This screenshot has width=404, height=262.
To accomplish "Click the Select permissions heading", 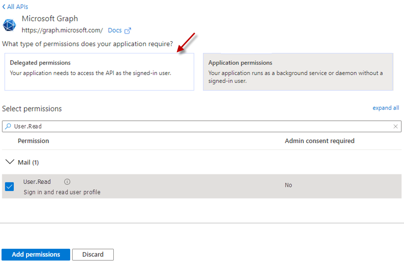I will [32, 108].
